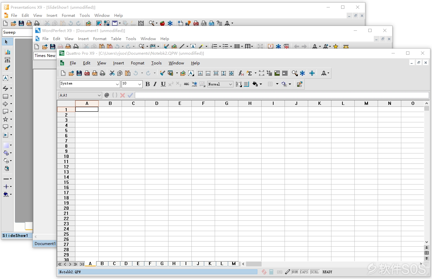This screenshot has height=279, width=432.
Task: Click the QuickSum sigma icon
Action: pyautogui.click(x=249, y=73)
